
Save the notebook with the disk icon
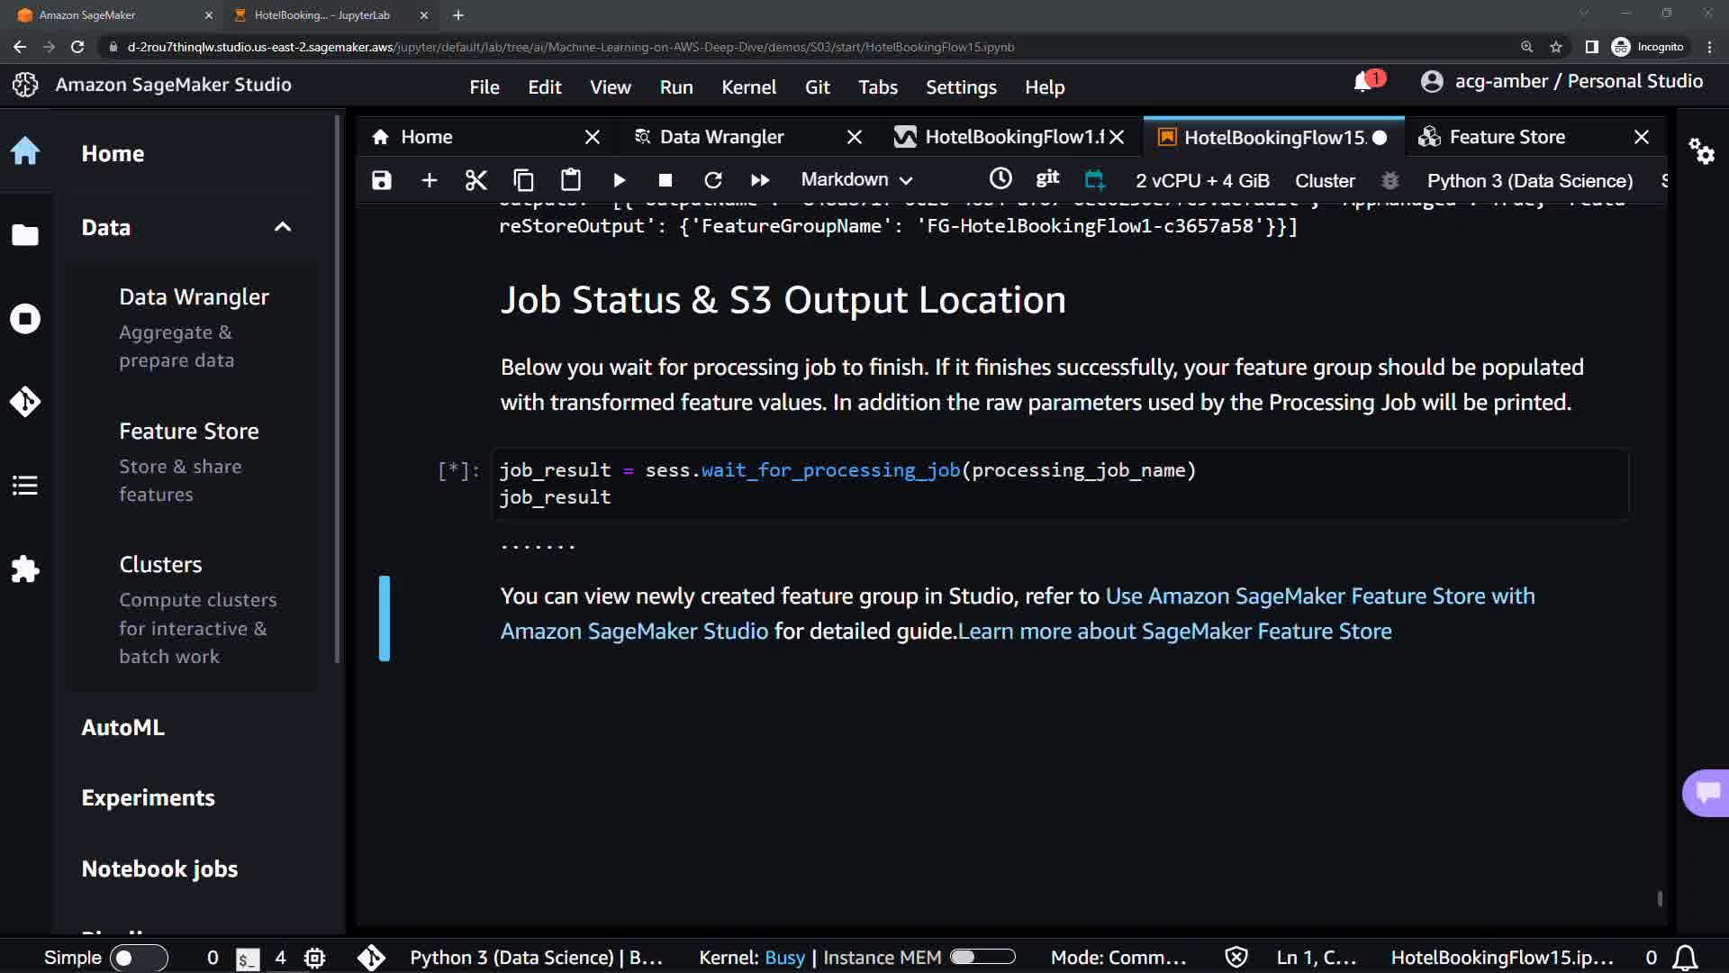click(382, 180)
